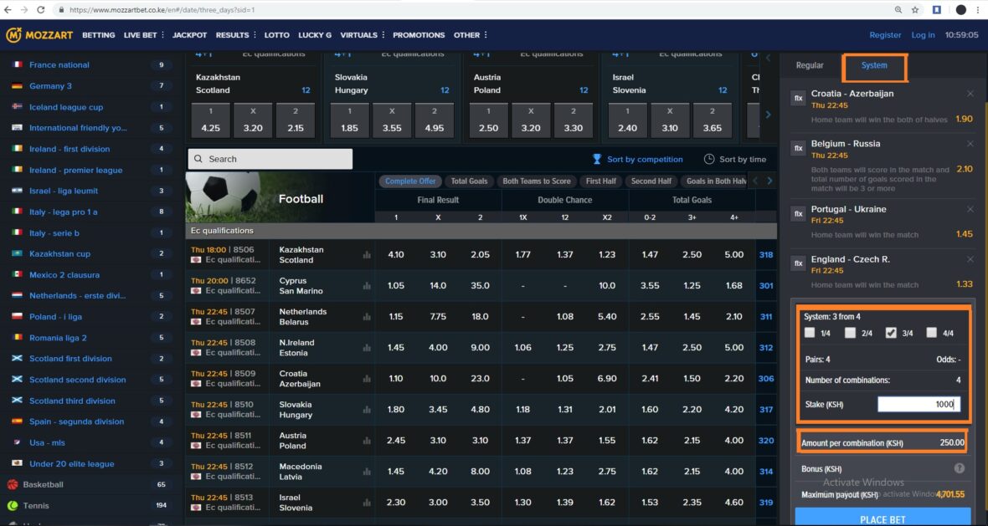Image resolution: width=988 pixels, height=526 pixels.
Task: Go back with the browser back arrow
Action: (8, 9)
